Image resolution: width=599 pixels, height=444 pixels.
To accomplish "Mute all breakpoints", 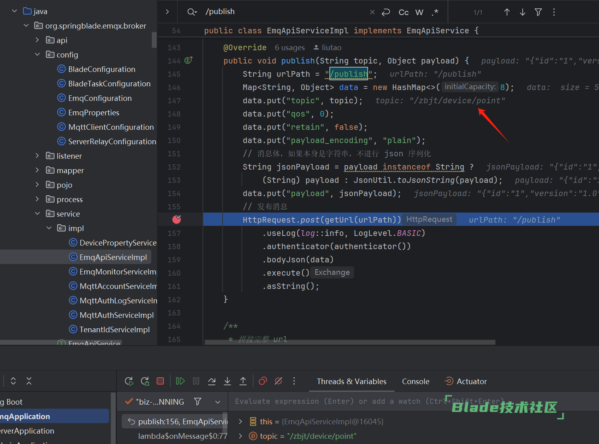I will coord(278,381).
